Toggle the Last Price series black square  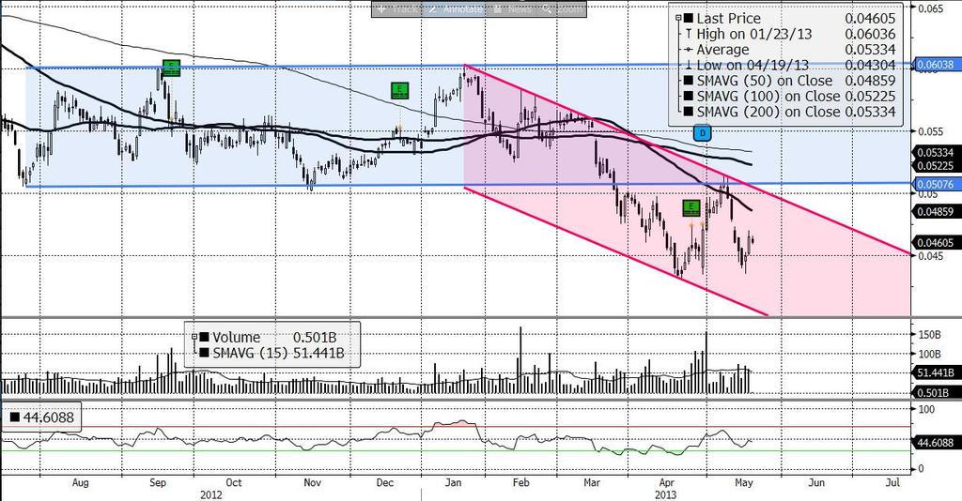(x=689, y=19)
